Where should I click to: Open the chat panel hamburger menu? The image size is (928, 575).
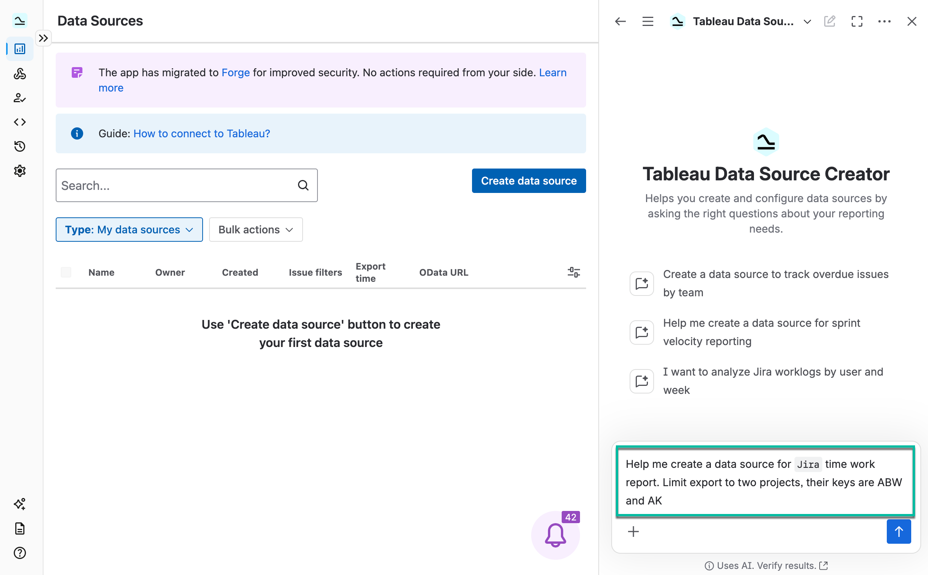(x=648, y=21)
